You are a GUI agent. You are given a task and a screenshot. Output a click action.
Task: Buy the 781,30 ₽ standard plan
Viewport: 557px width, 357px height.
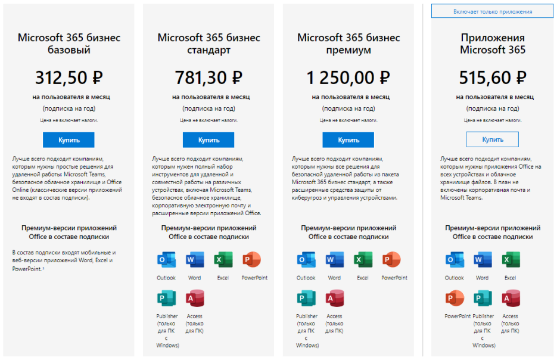[209, 140]
